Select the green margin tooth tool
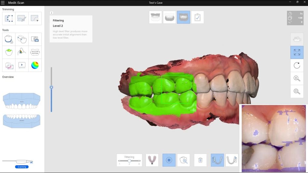This screenshot has width=308, height=173. click(x=9, y=52)
